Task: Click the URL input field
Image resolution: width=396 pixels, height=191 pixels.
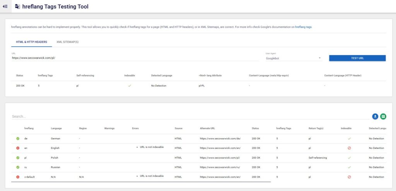Action: point(135,58)
